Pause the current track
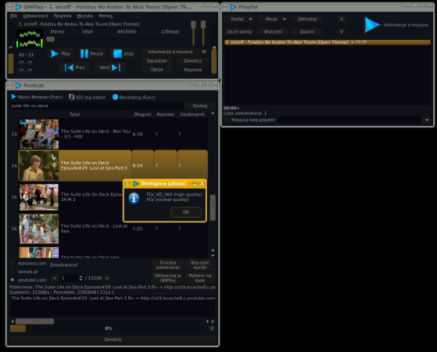 click(92, 53)
